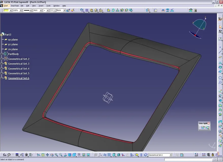Select the Plane tool in right toolbar
The image size is (223, 162).
click(220, 57)
